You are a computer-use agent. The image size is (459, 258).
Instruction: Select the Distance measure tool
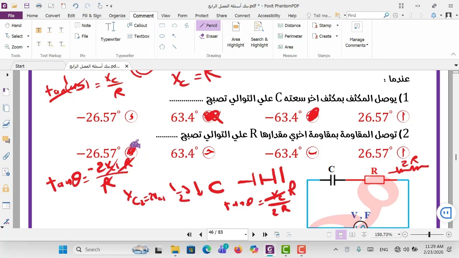point(289,25)
